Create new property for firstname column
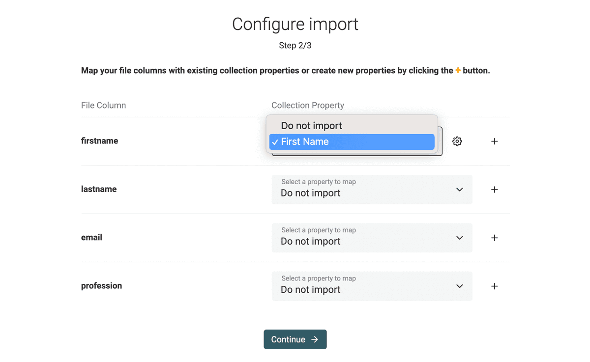The image size is (590, 362). point(495,141)
